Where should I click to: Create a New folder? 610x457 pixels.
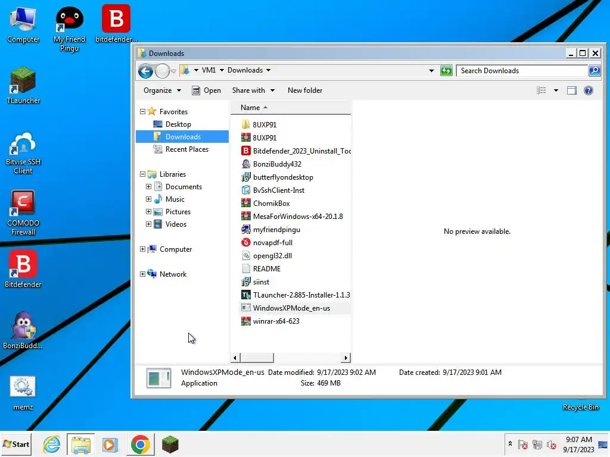305,90
